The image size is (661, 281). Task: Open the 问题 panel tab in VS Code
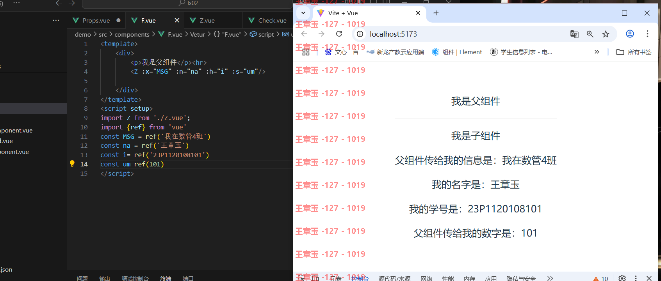[x=82, y=278]
